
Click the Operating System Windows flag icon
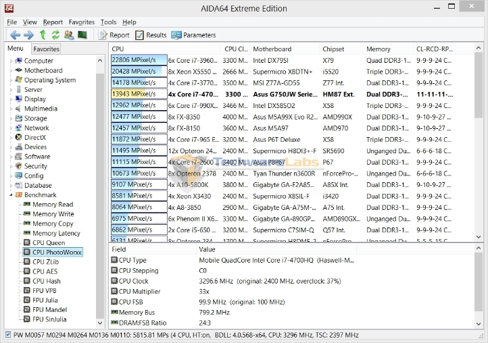click(19, 80)
